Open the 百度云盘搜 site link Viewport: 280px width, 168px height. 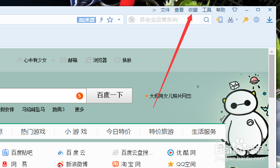[137, 153]
